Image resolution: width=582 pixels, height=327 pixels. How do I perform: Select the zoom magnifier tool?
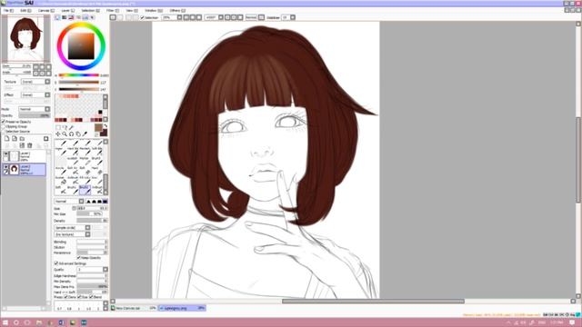click(65, 134)
